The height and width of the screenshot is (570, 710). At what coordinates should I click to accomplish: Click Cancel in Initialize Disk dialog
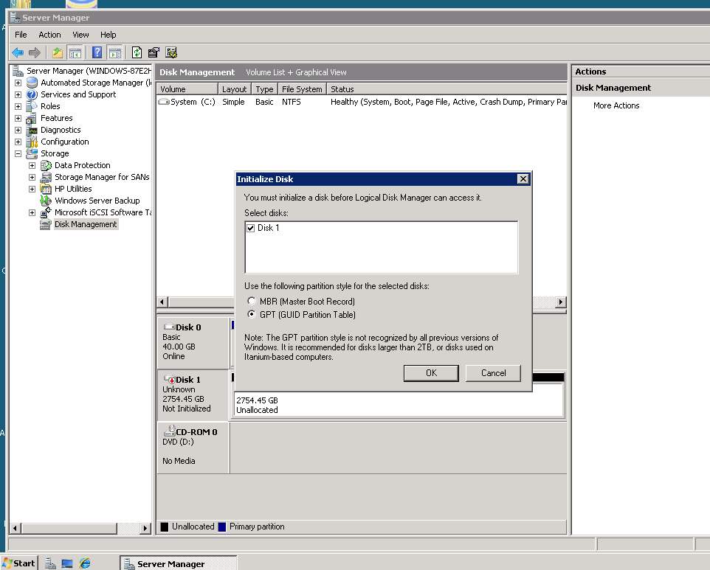[x=494, y=373]
